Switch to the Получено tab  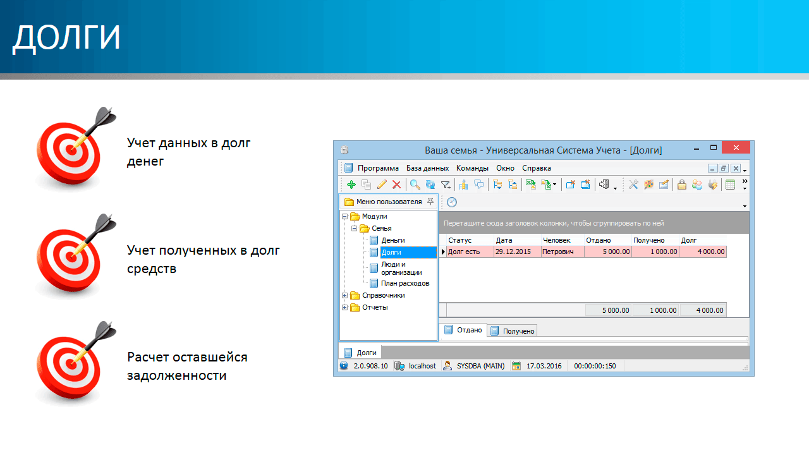coord(513,331)
